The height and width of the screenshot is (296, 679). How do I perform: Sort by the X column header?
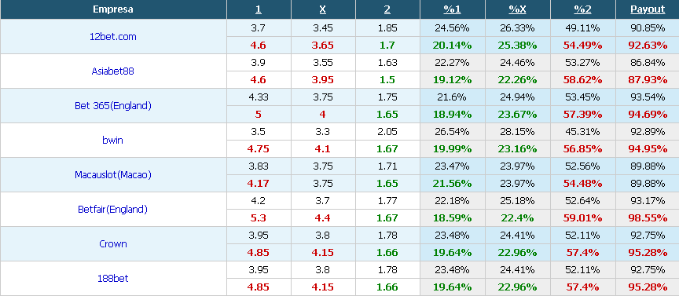323,9
